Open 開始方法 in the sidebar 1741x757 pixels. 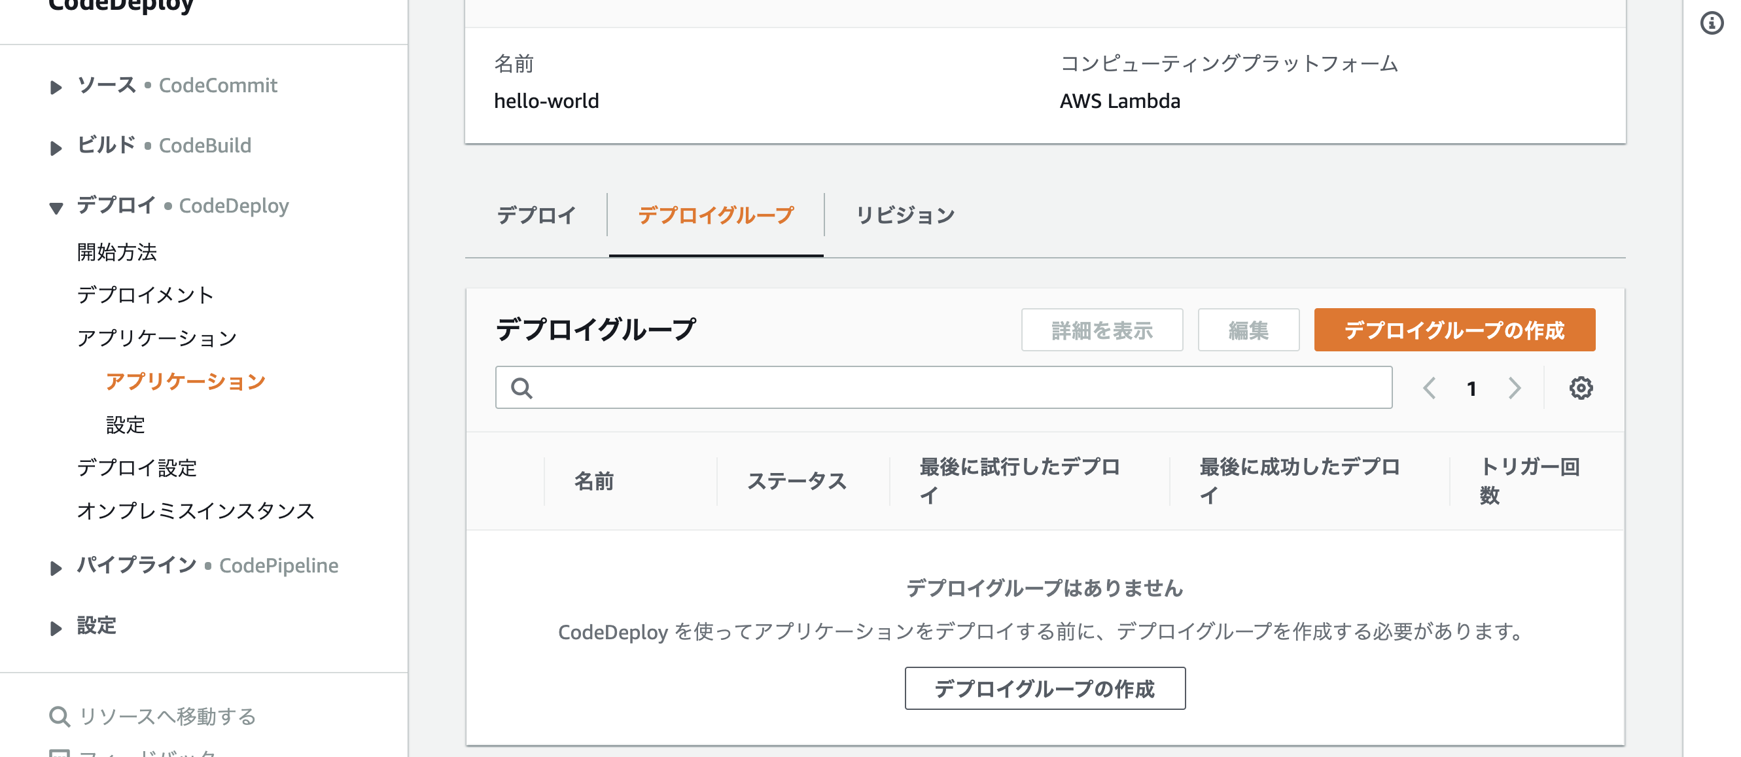click(x=117, y=253)
